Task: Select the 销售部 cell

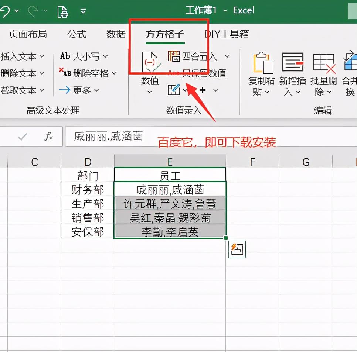Action: pos(88,217)
